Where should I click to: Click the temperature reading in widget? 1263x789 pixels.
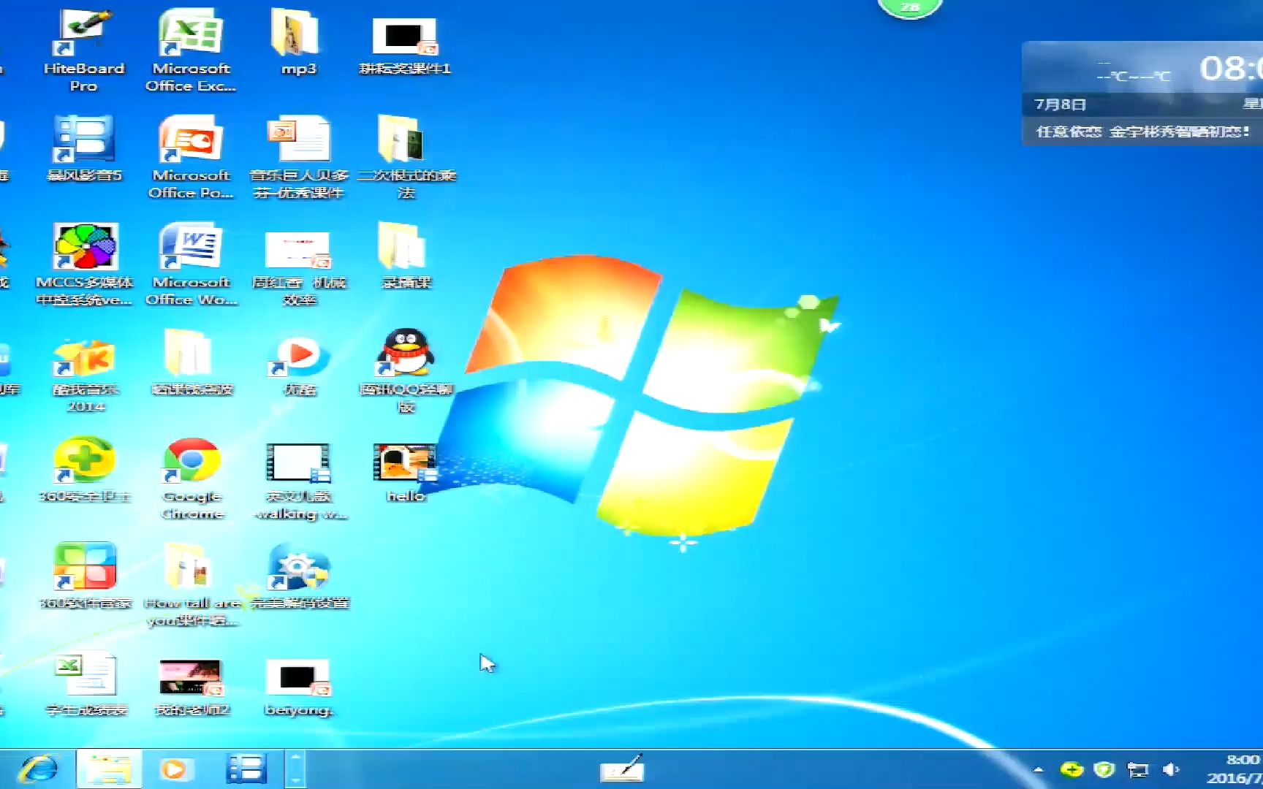click(x=1133, y=76)
